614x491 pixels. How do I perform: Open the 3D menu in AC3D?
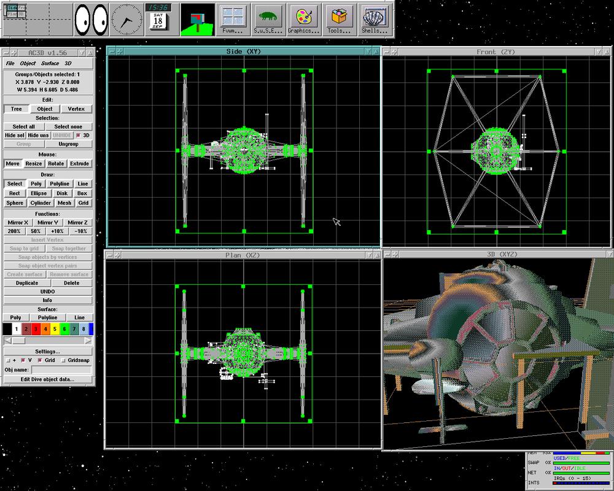[68, 63]
